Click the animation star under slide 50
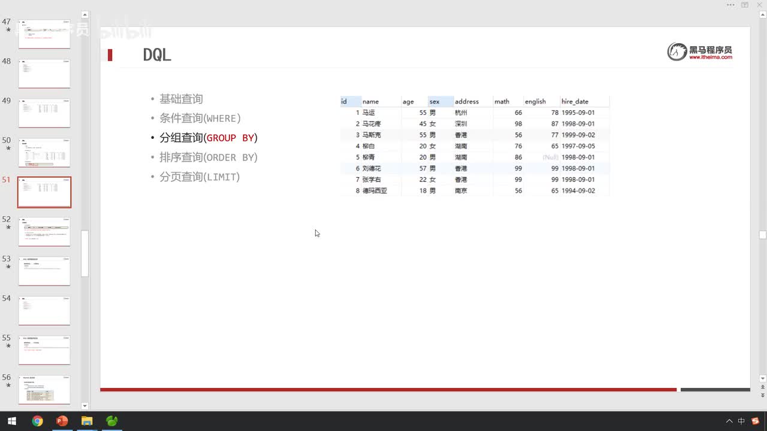Viewport: 767px width, 431px height. (8, 148)
